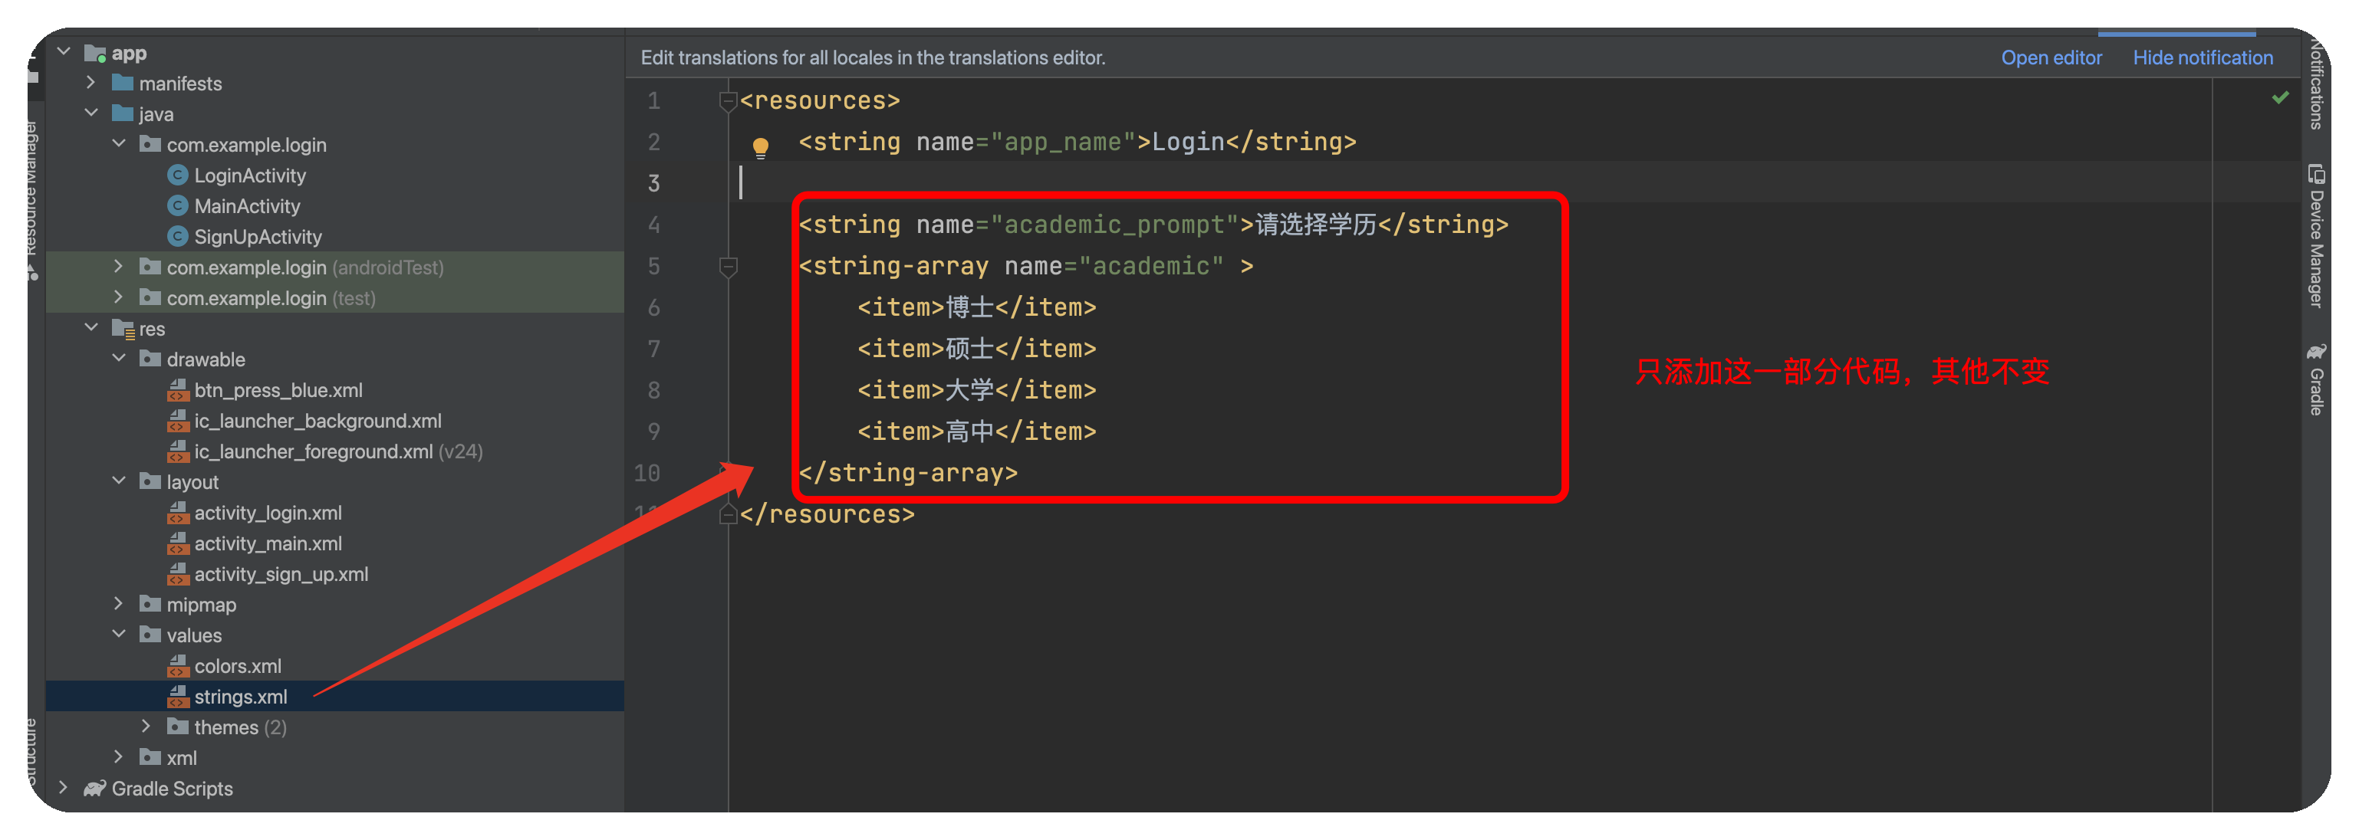Image resolution: width=2359 pixels, height=840 pixels.
Task: Click the activity_sign_up.xml file icon
Action: click(178, 574)
